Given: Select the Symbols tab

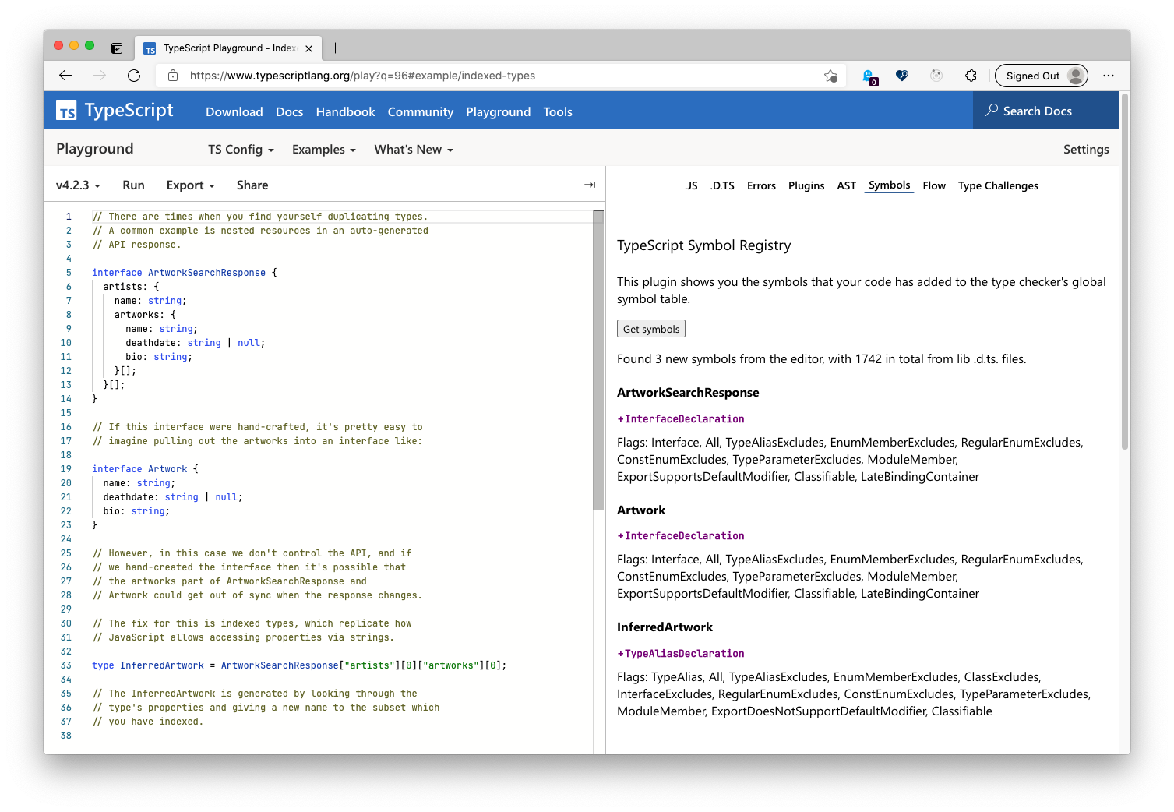Looking at the screenshot, I should (x=889, y=185).
